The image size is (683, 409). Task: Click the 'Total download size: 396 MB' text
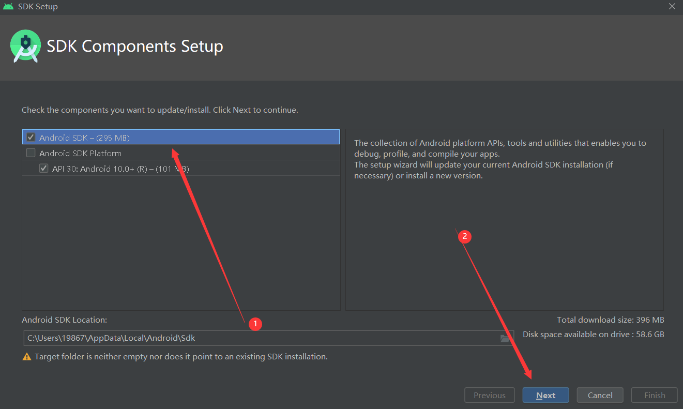610,320
